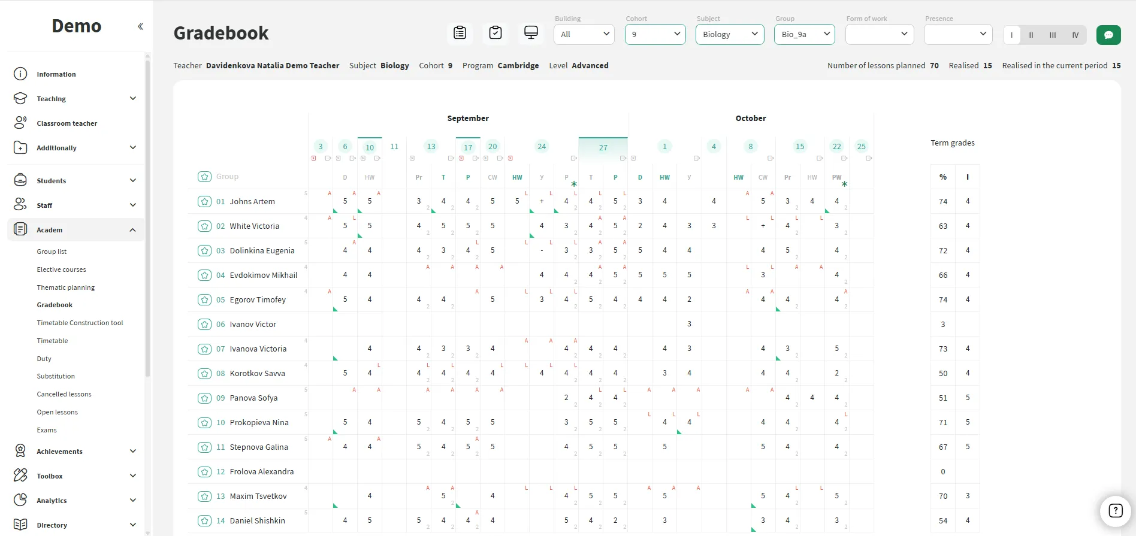Click the monitor display icon in header
Viewport: 1136px width, 536px height.
coord(531,33)
